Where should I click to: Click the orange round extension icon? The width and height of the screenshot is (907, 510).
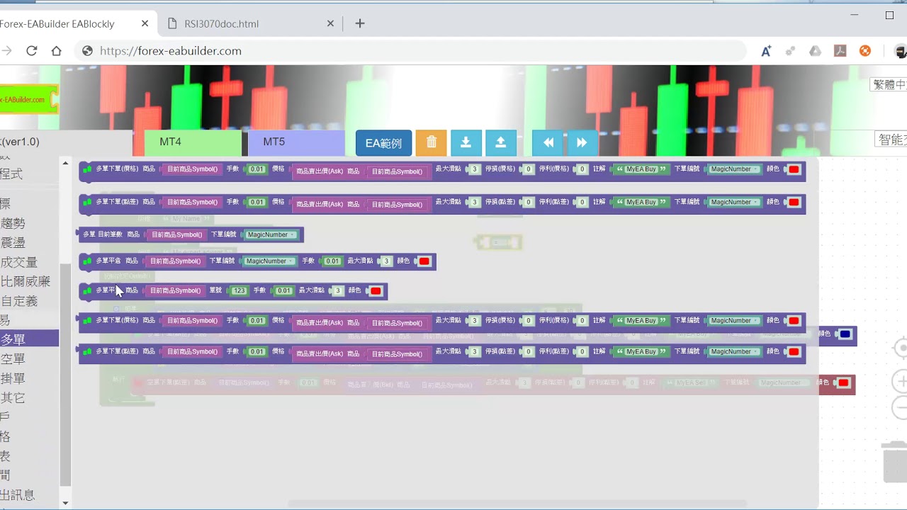[865, 51]
